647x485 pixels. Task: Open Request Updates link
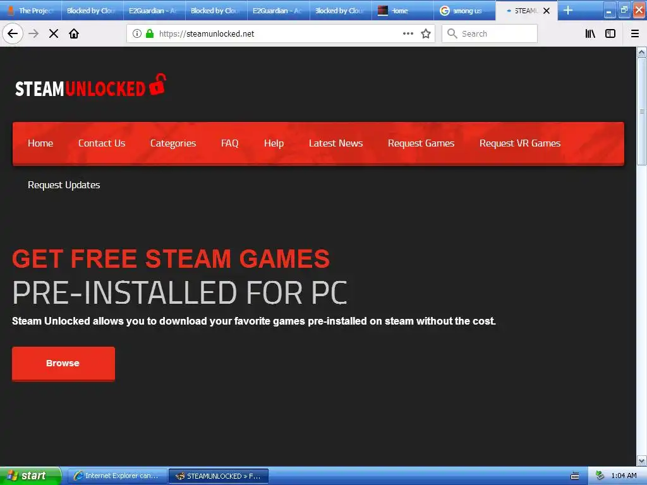64,185
